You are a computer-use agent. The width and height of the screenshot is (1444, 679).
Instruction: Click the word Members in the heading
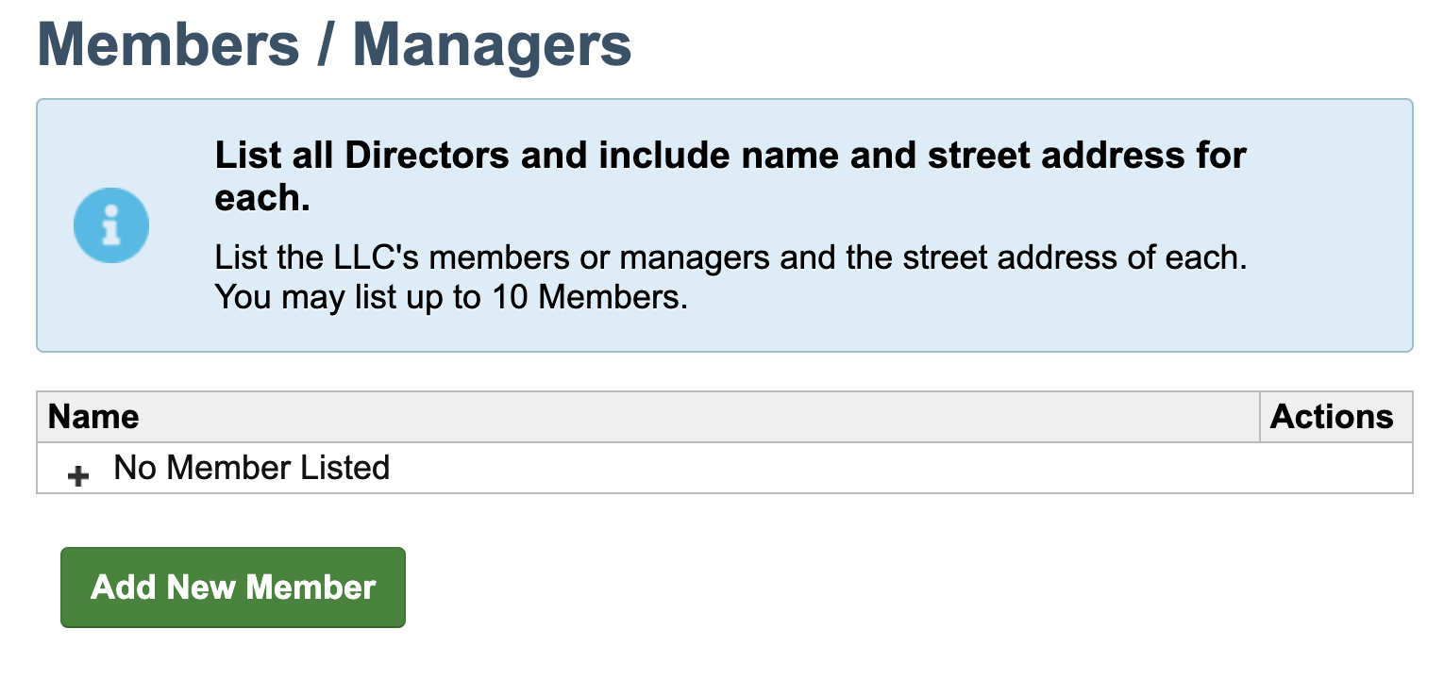pyautogui.click(x=168, y=43)
